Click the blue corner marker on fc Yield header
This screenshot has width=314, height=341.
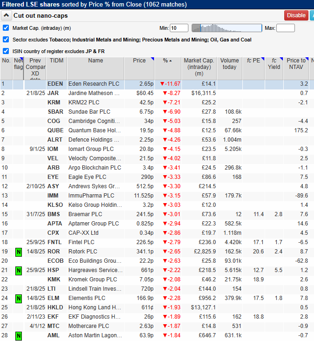click(281, 59)
